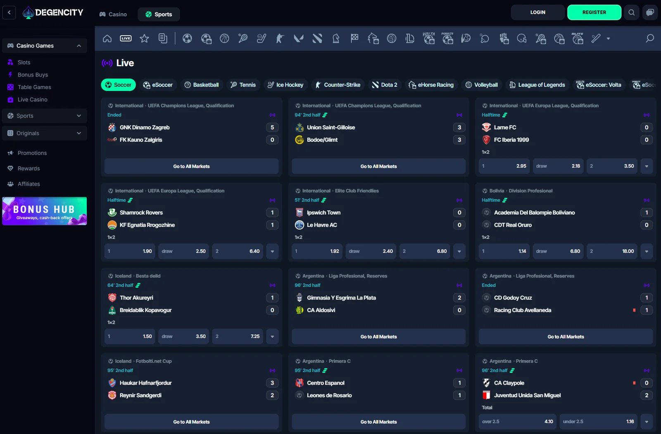The image size is (661, 434).
Task: Select the Ice Hockey live filter tab
Action: point(285,85)
